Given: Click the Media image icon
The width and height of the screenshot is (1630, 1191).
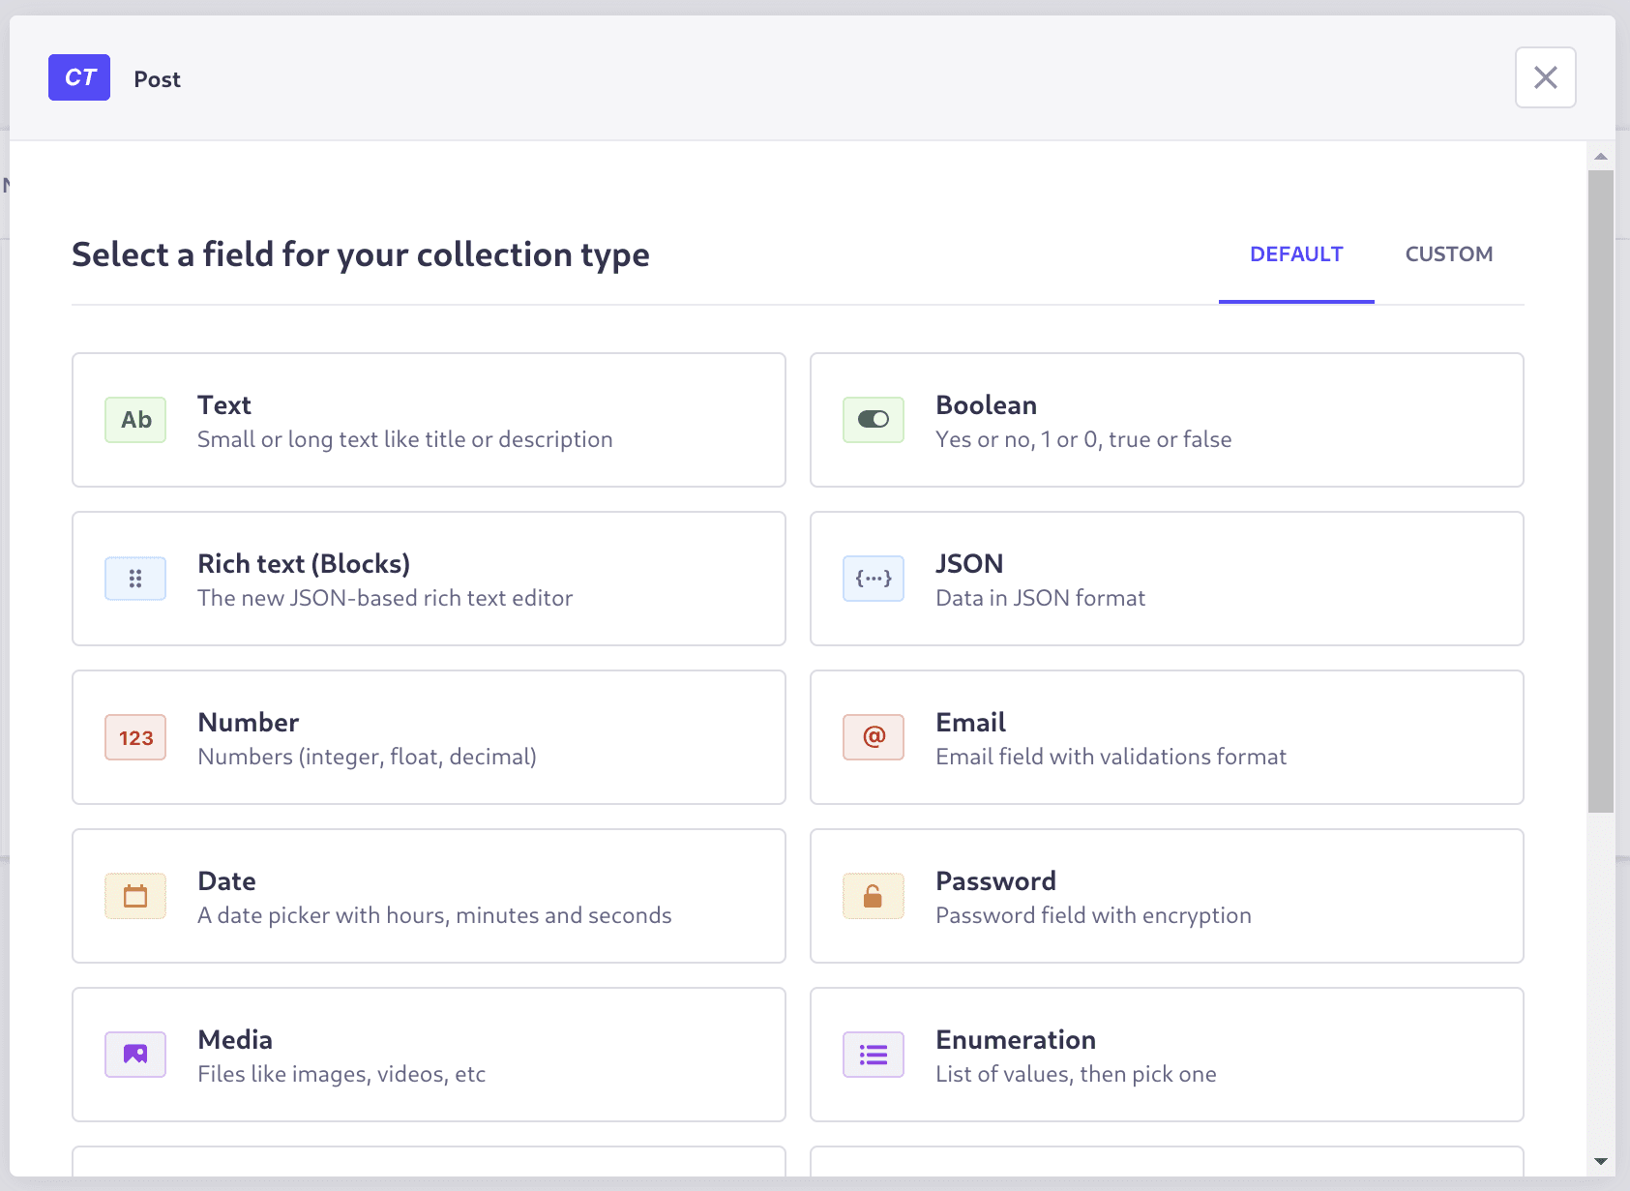Looking at the screenshot, I should pos(135,1055).
